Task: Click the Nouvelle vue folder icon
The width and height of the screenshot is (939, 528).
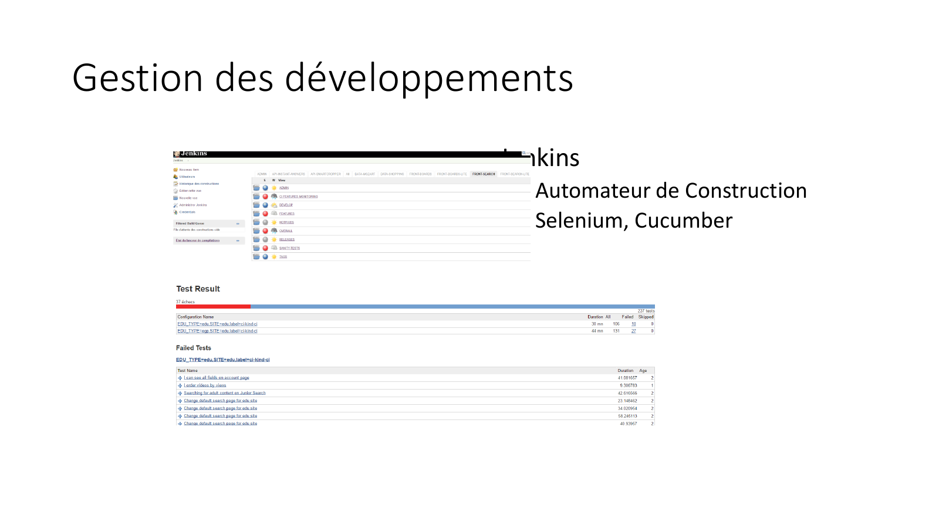Action: coord(175,198)
